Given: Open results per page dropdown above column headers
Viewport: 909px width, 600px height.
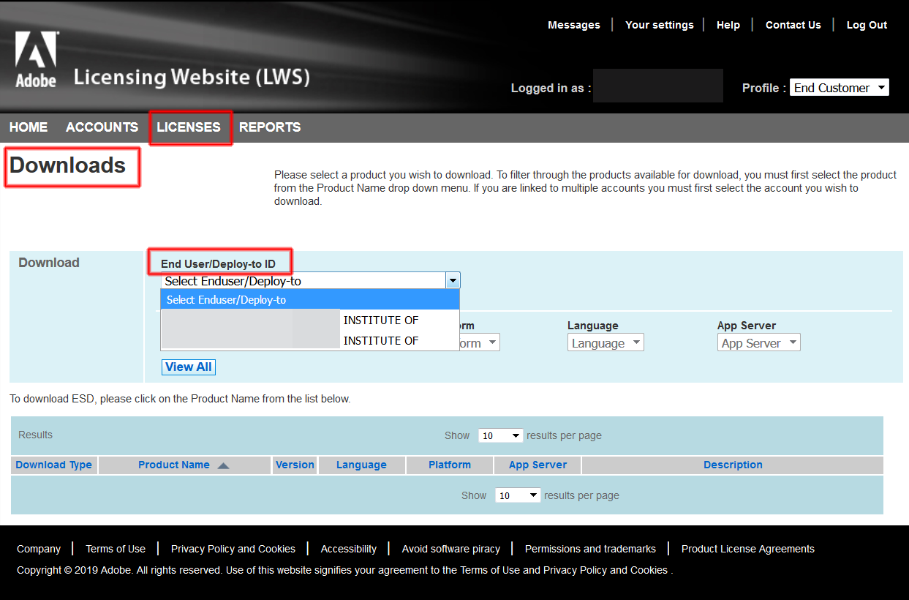Looking at the screenshot, I should click(501, 435).
